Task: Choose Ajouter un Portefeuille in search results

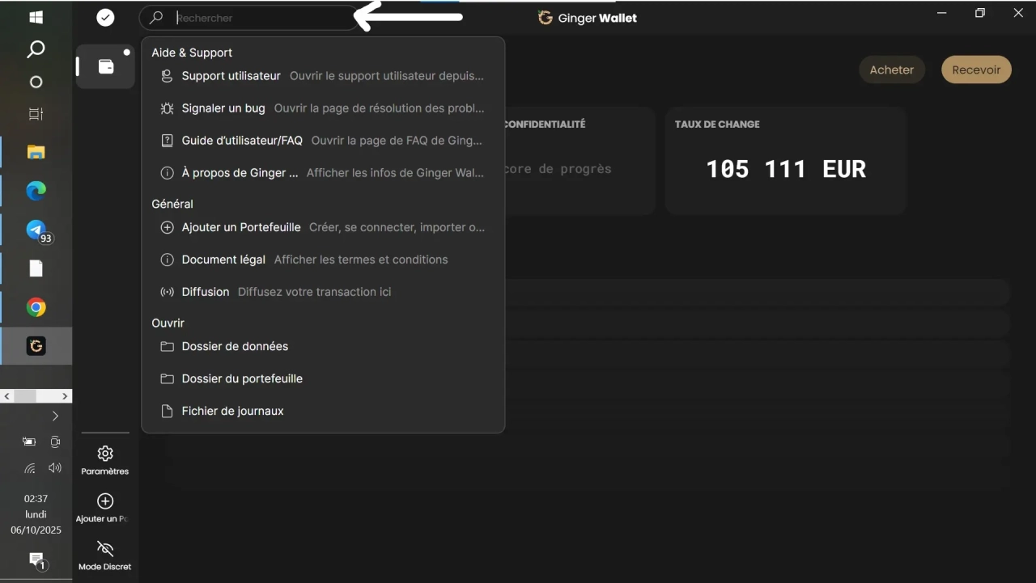Action: click(x=323, y=227)
